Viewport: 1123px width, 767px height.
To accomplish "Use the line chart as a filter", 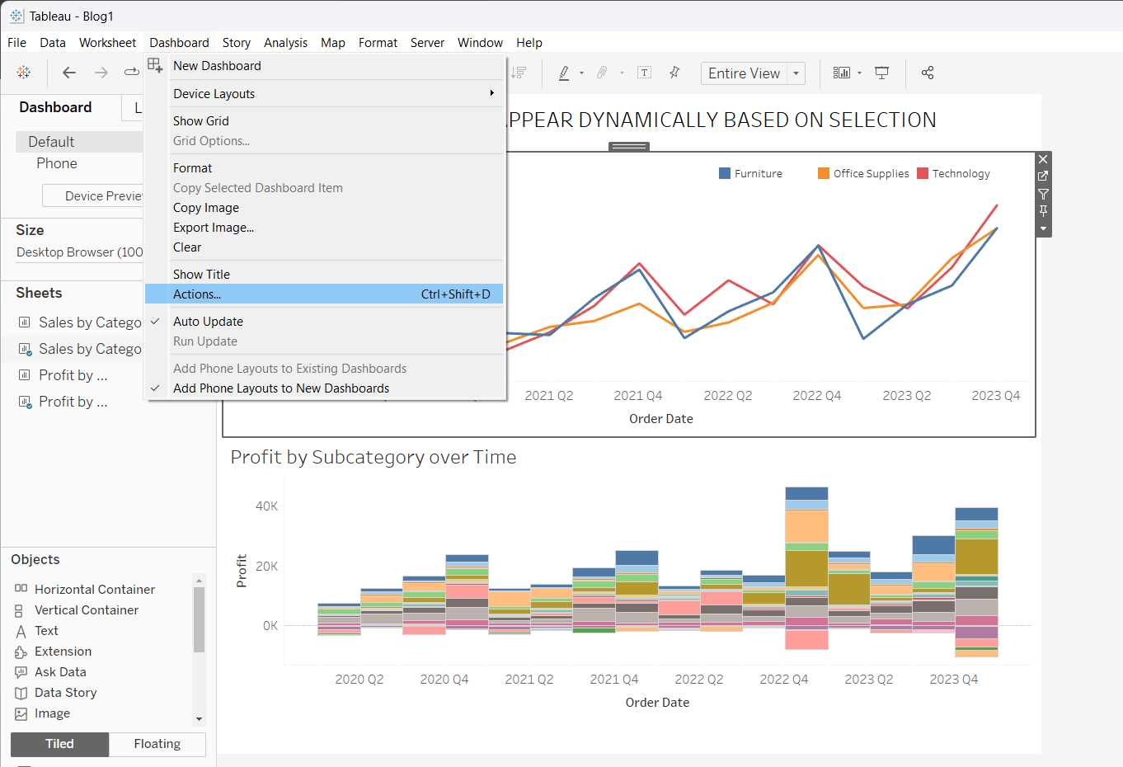I will pyautogui.click(x=1043, y=194).
